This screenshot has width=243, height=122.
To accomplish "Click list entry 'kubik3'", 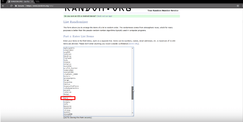I will coord(67,112).
